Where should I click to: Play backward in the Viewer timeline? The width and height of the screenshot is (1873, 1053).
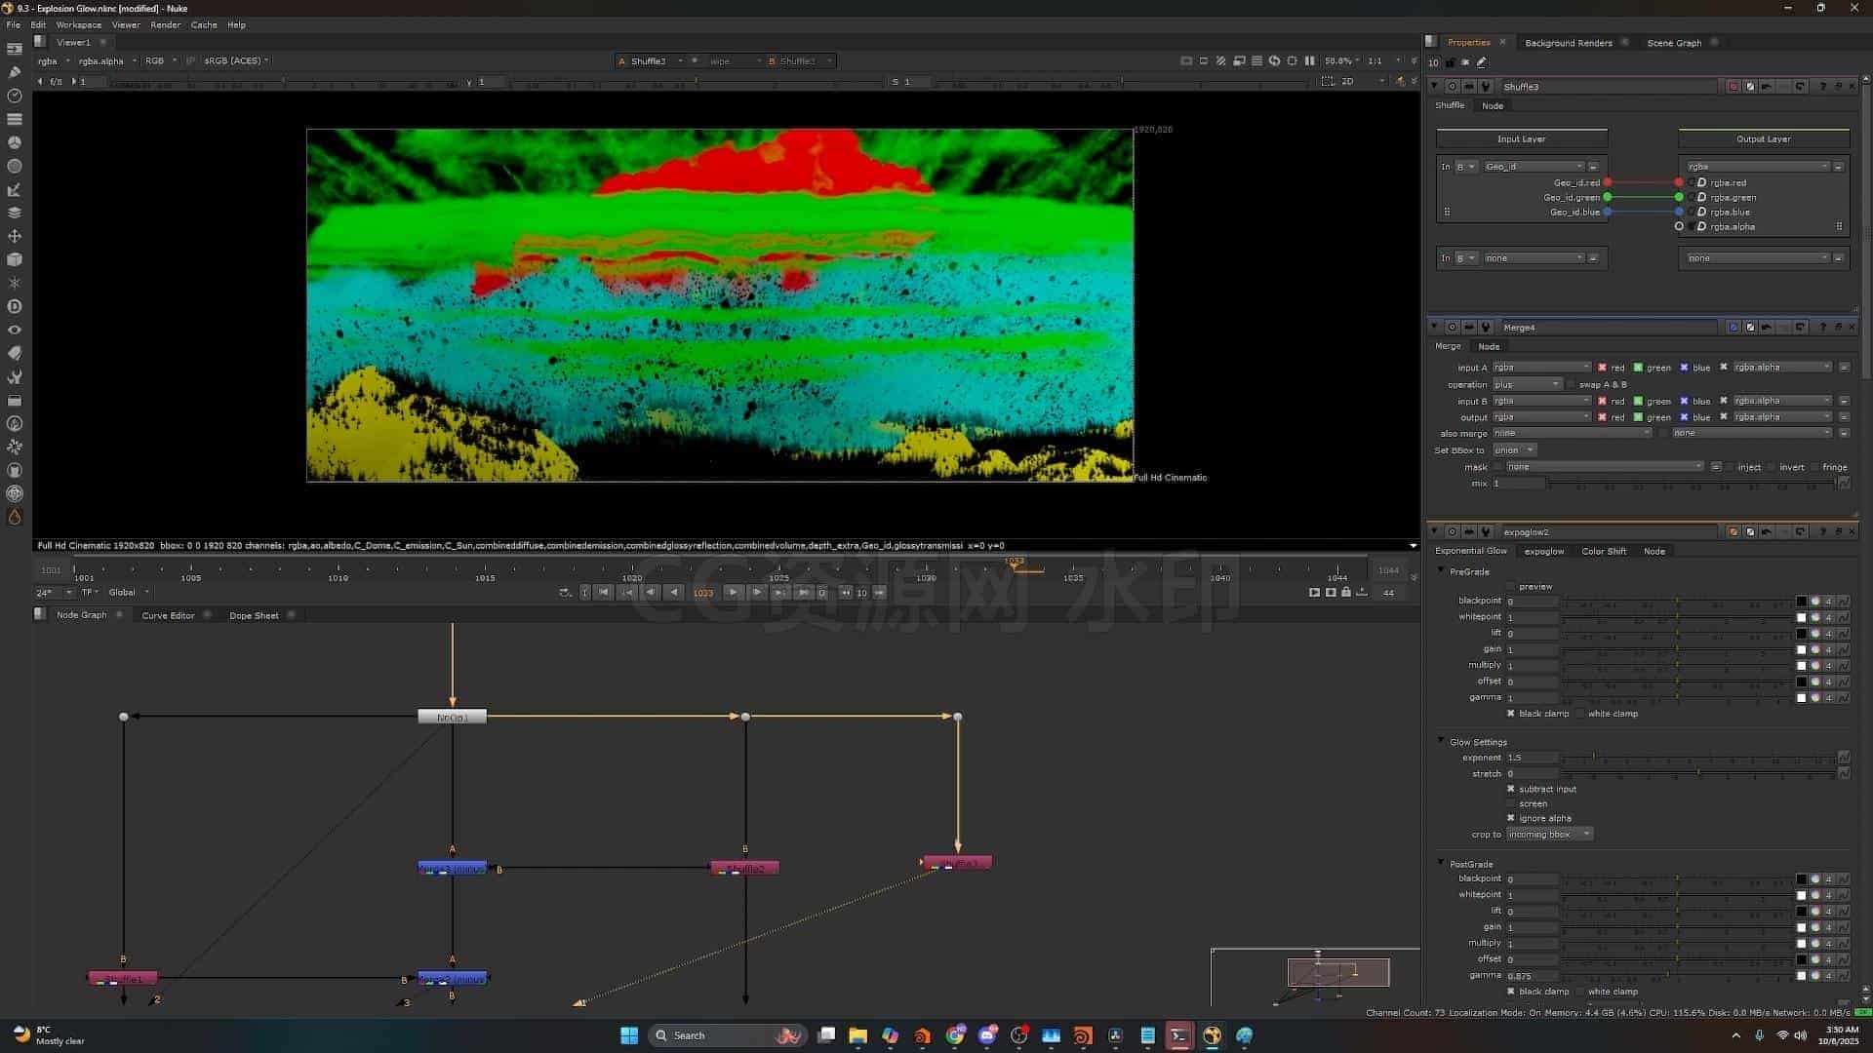coord(674,593)
